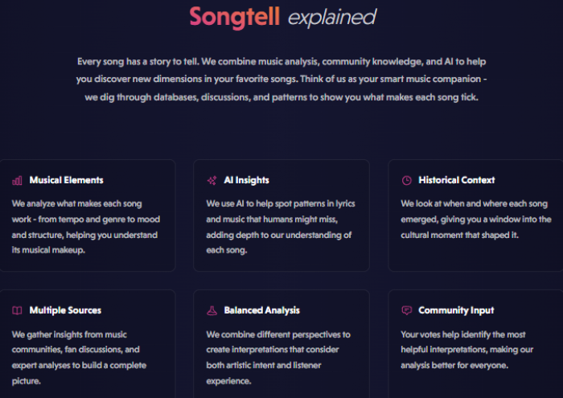The image size is (563, 398).
Task: Click the open book icon by Multiple Sources
Action: (x=17, y=310)
